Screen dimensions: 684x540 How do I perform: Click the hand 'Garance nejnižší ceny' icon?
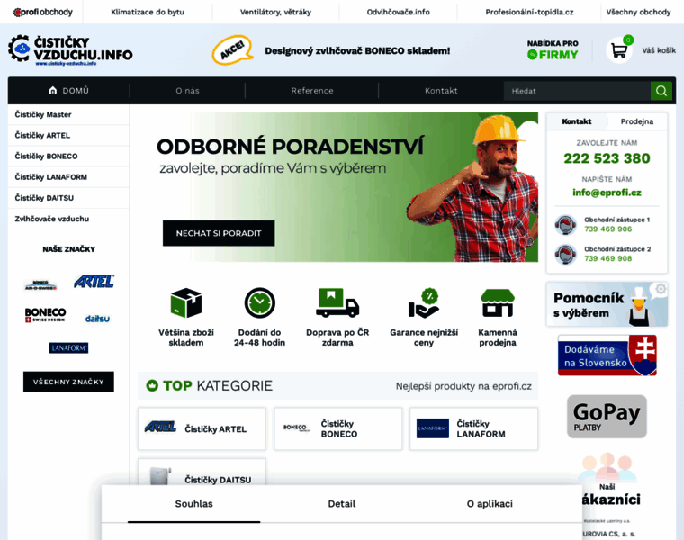[x=424, y=302]
